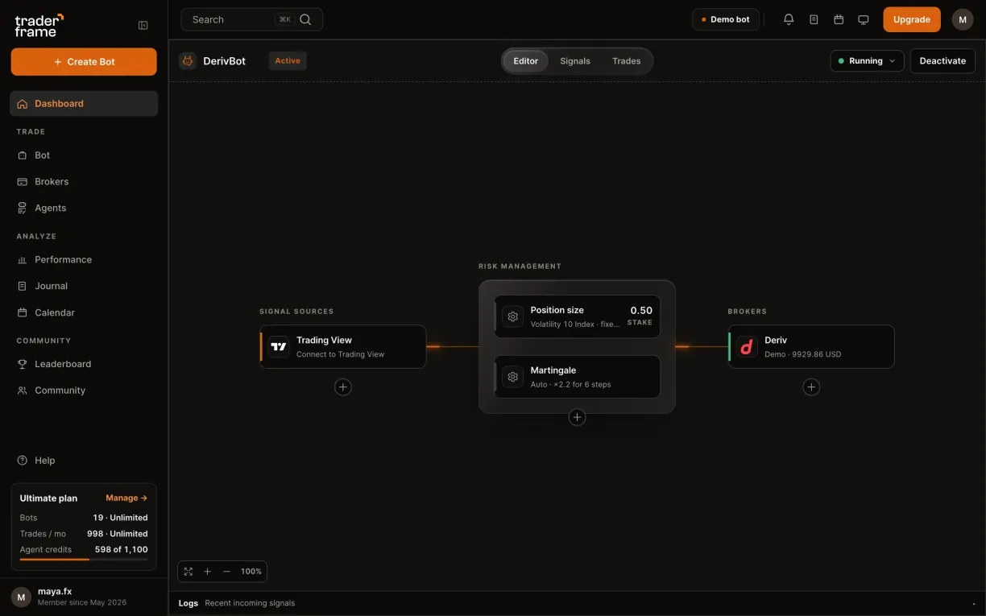Click the Deriv broker logo icon
The image size is (986, 616).
tap(747, 346)
